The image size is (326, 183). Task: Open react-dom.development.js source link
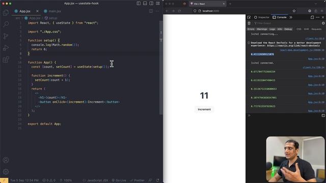302,50
